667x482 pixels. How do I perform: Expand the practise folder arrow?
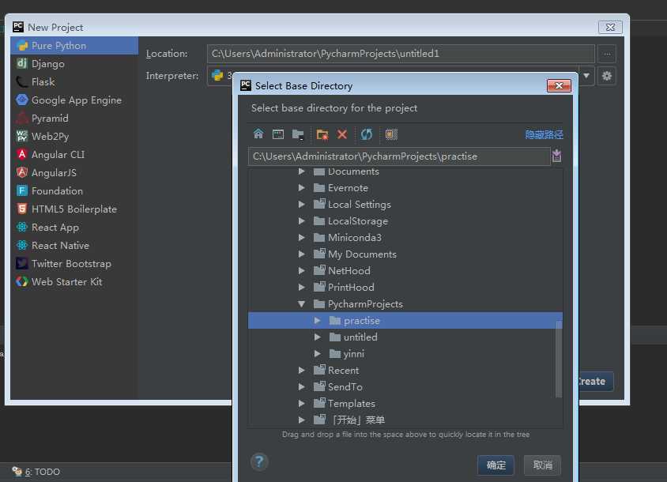pos(318,320)
